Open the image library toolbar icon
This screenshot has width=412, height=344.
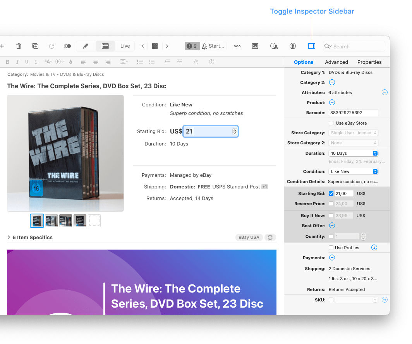click(x=255, y=46)
